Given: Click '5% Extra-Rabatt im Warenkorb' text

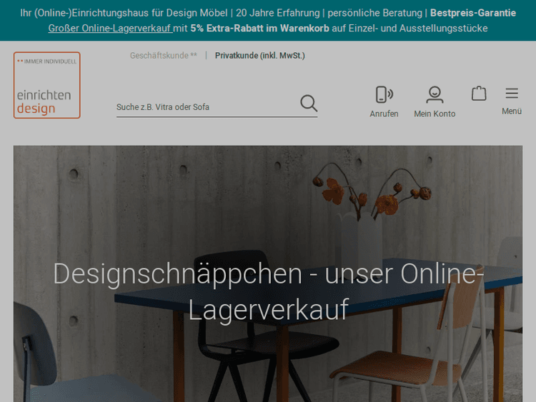Looking at the screenshot, I should 260,29.
